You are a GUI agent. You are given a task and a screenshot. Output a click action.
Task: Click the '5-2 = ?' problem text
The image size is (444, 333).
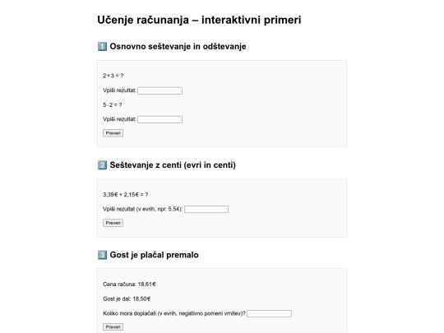[x=113, y=105]
